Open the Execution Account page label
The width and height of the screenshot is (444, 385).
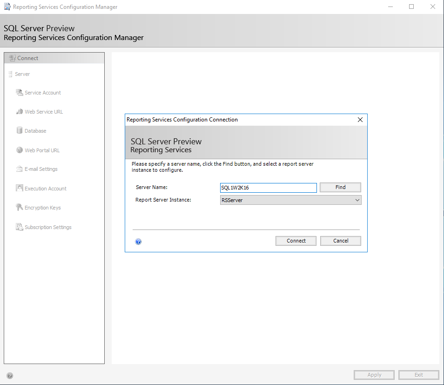(45, 189)
